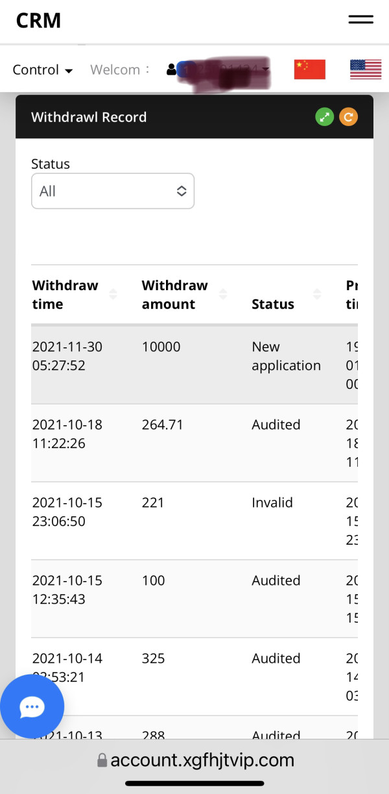Screen dimensions: 389x794
Task: Open the live chat bubble
Action: (32, 706)
